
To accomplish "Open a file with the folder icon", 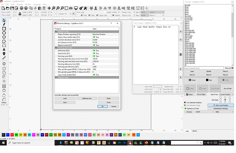I will [8, 8].
